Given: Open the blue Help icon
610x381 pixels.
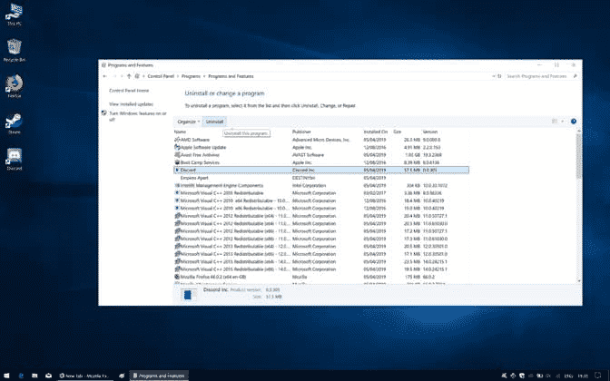Looking at the screenshot, I should click(x=574, y=122).
